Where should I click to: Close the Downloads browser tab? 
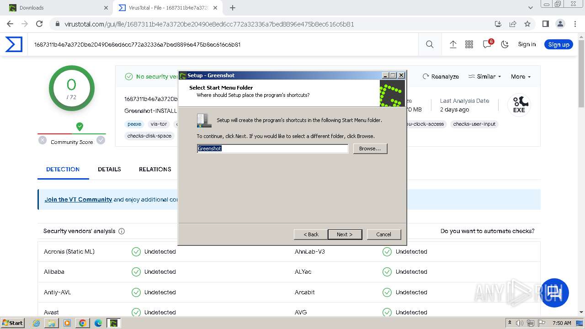coord(106,8)
